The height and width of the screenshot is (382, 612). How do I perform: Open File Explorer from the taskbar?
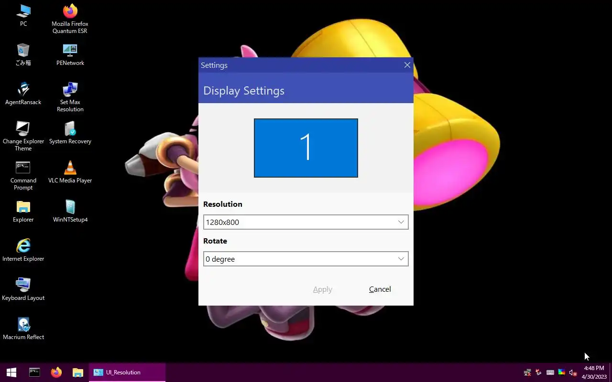(x=77, y=372)
